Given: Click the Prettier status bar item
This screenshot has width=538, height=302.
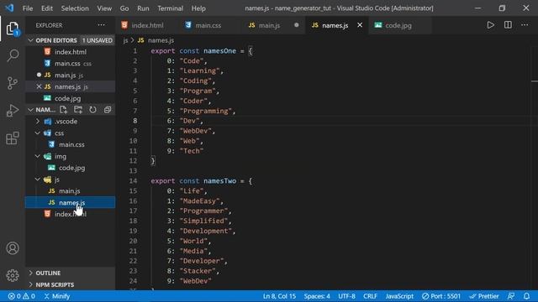Looking at the screenshot, I should tap(484, 296).
